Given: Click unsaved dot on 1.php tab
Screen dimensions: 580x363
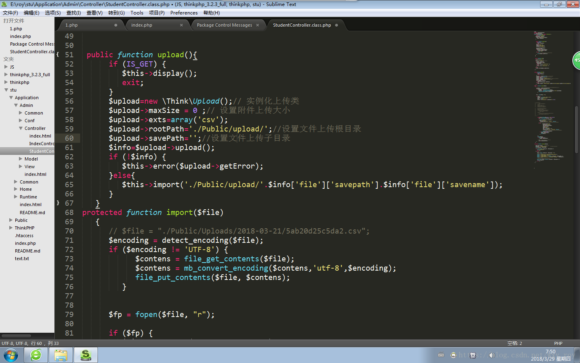Looking at the screenshot, I should [116, 25].
